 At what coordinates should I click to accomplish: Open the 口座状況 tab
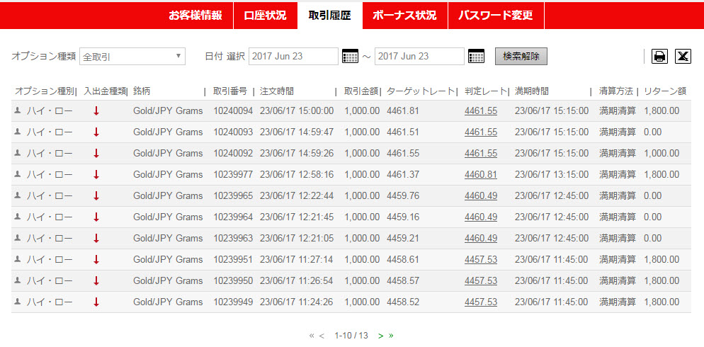[265, 15]
